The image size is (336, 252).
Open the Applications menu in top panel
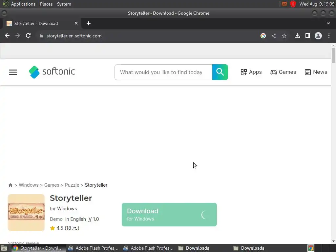[x=23, y=4]
